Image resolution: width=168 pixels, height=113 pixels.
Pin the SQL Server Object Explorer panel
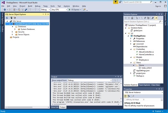(46, 14)
